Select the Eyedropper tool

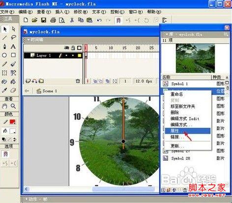[4, 90]
